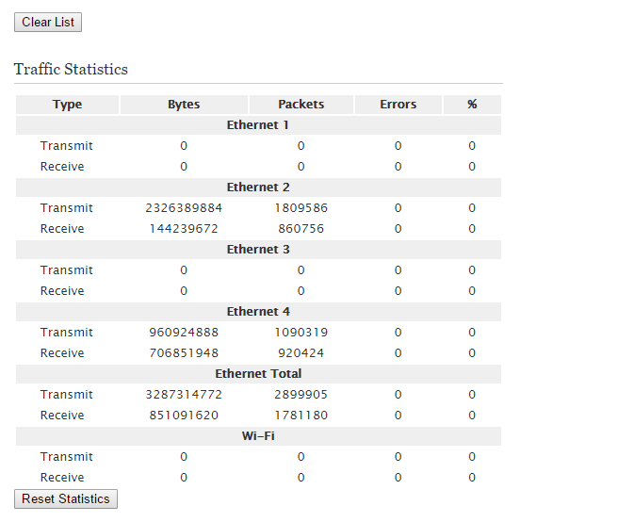Select the % column header
This screenshot has width=634, height=522.
pos(472,105)
